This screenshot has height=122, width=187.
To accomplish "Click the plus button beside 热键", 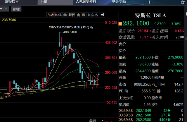I will pyautogui.click(x=6, y=9).
